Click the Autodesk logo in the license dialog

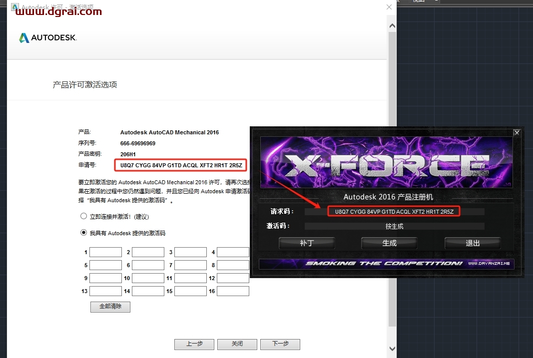pyautogui.click(x=47, y=37)
